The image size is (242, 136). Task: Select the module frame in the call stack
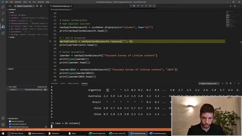point(28,90)
